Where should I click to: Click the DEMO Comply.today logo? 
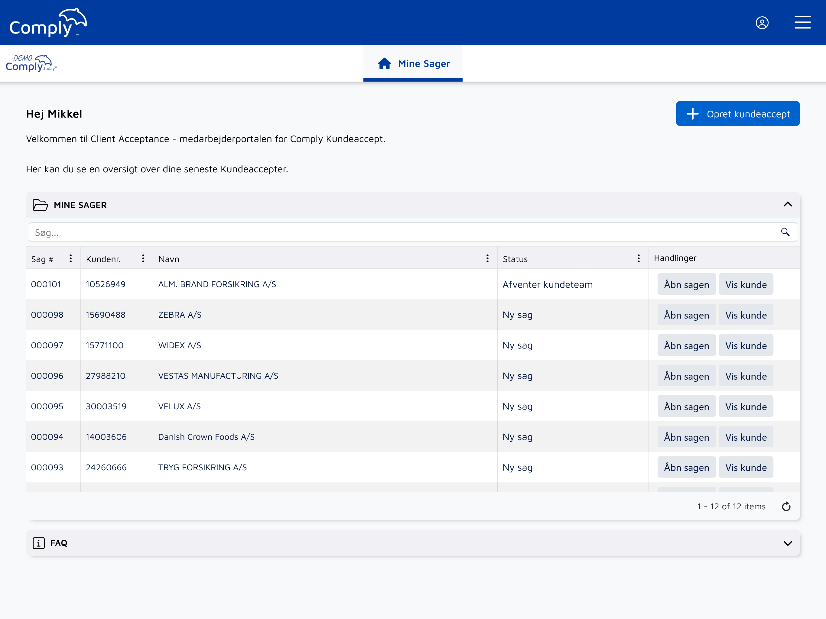pos(31,63)
